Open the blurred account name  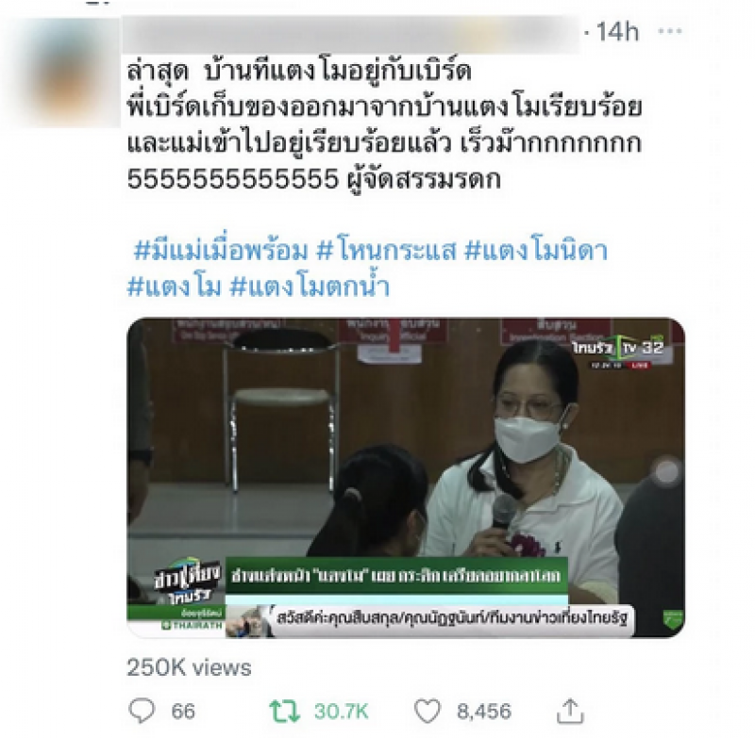(351, 34)
